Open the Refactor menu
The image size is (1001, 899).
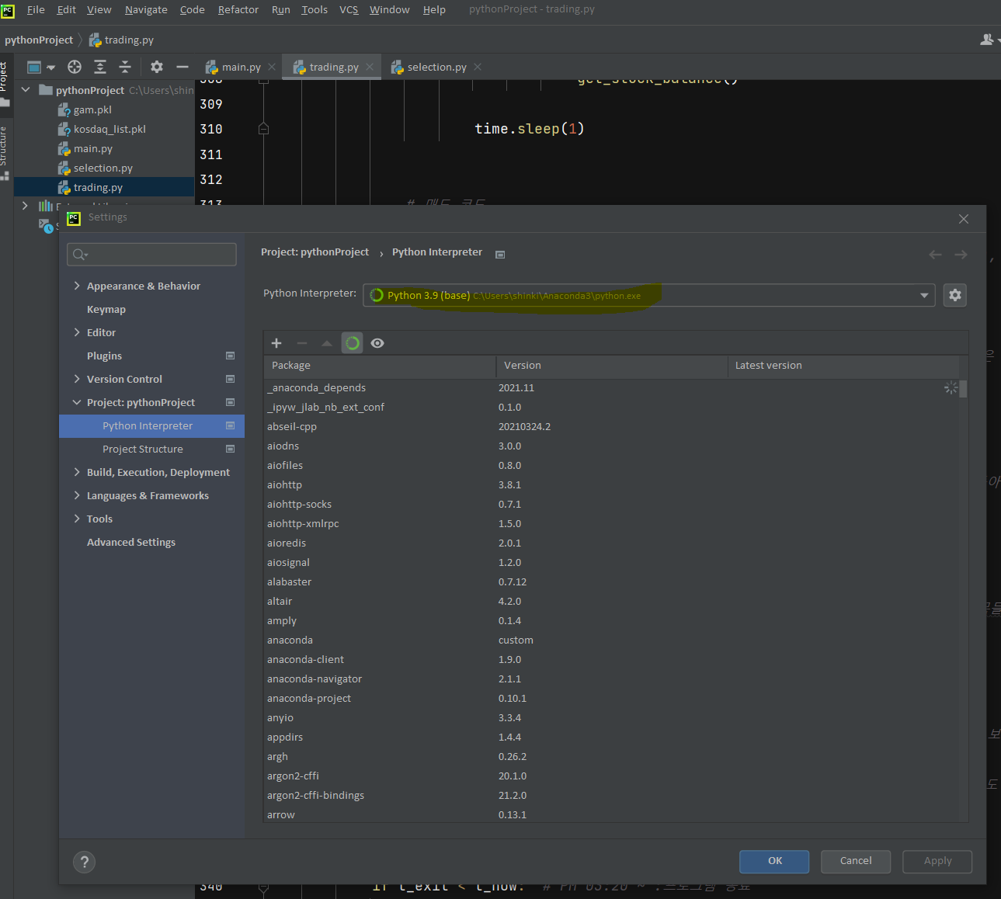click(x=238, y=9)
